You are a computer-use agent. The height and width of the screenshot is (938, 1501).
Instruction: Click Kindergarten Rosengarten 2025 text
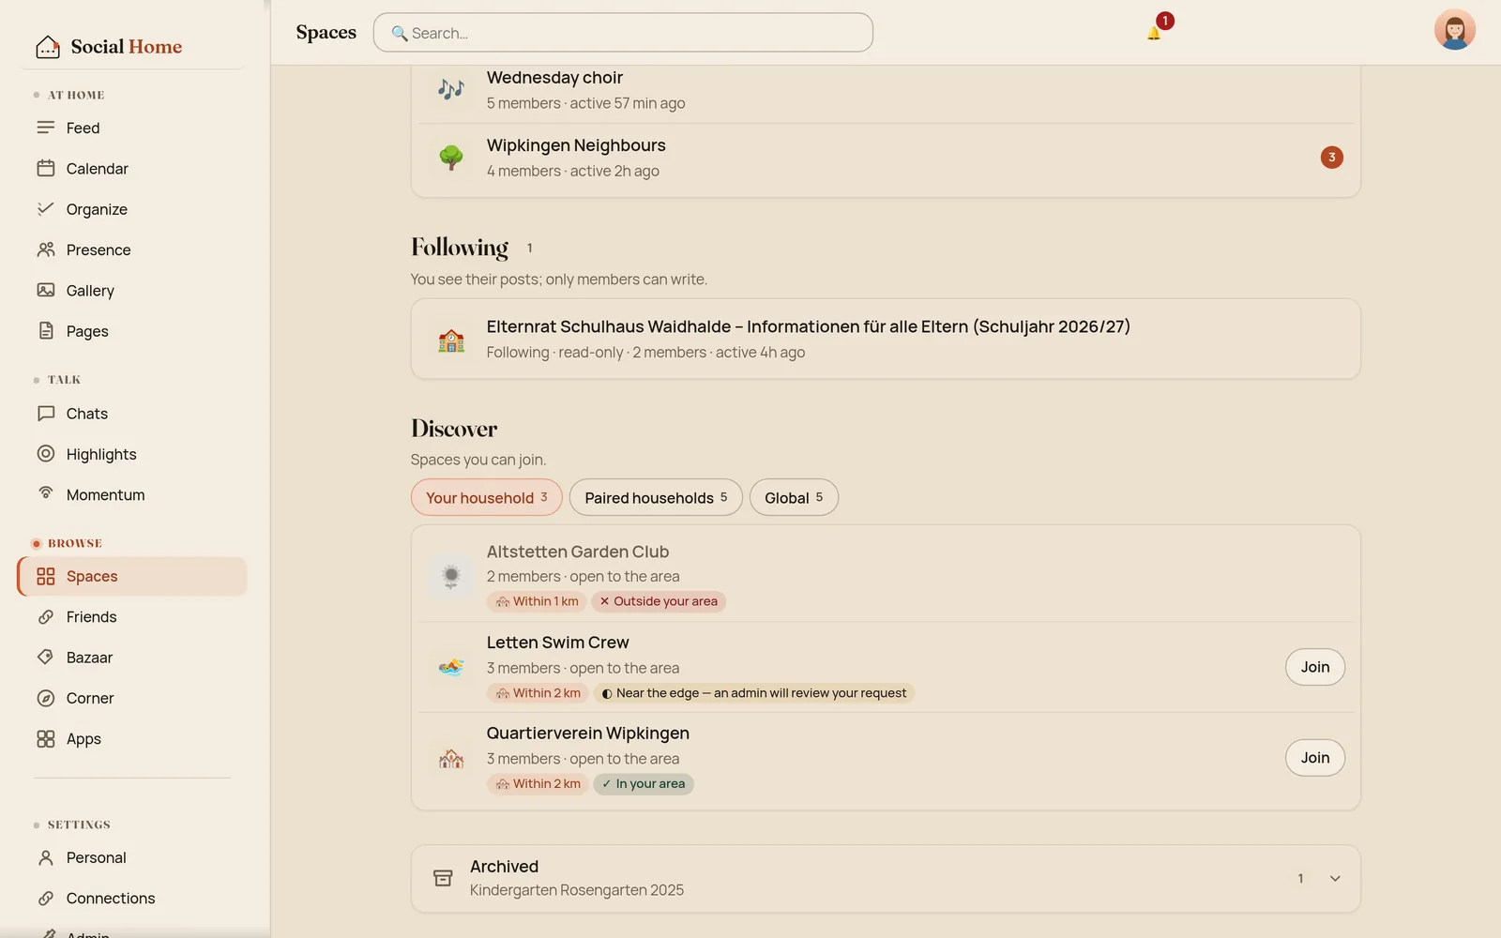[x=576, y=890]
